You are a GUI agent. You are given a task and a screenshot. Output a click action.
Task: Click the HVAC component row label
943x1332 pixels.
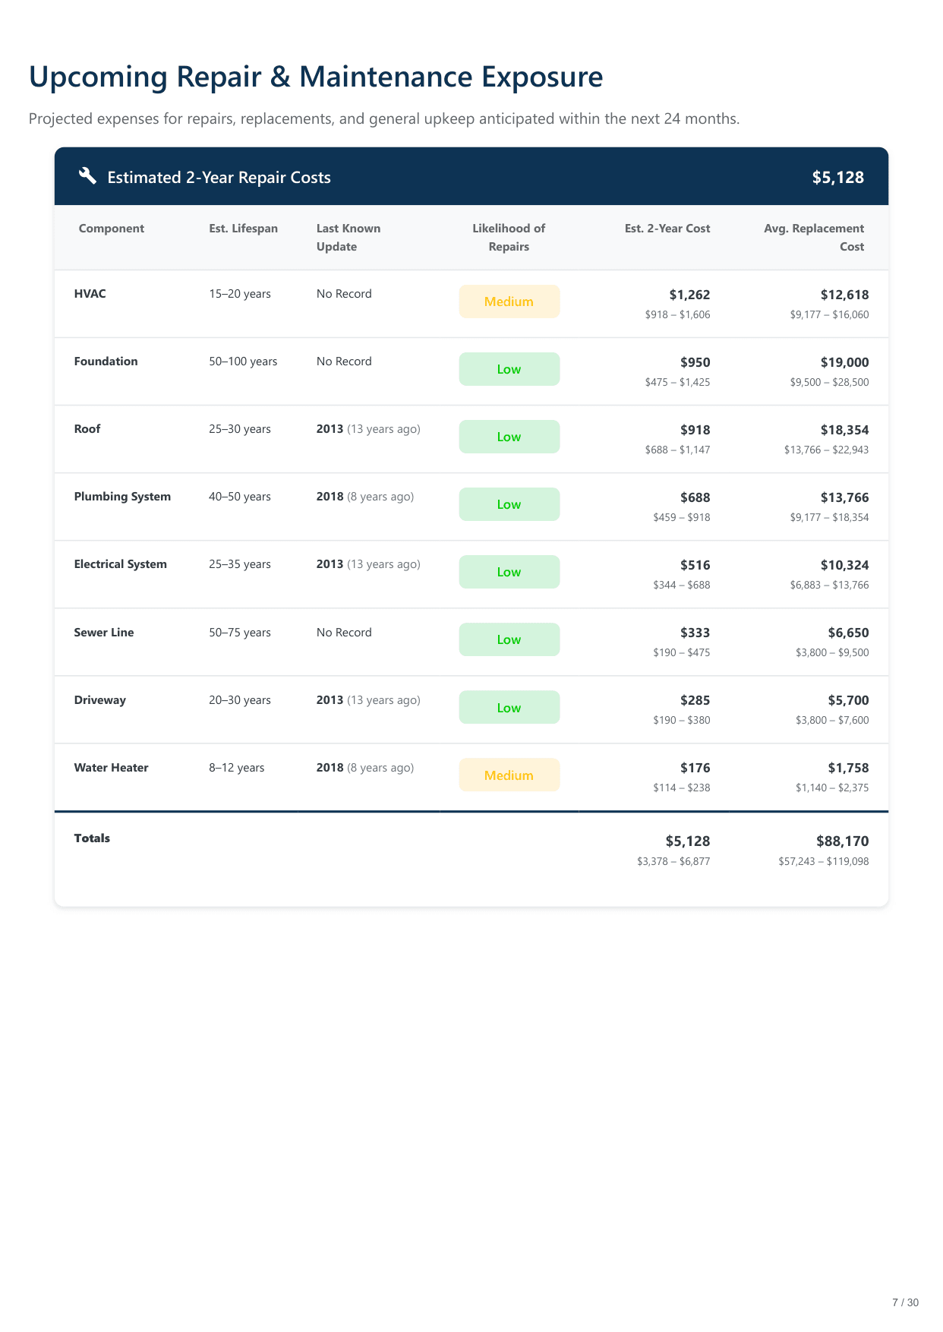tap(90, 294)
